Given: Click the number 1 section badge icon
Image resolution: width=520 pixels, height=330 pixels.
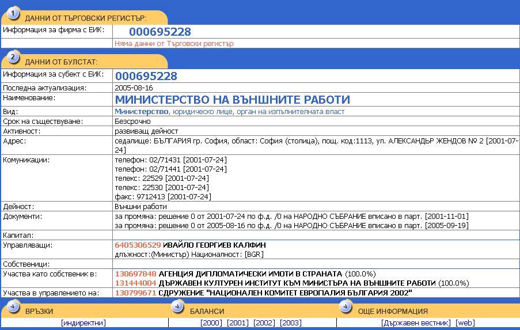Looking at the screenshot, I should [x=13, y=14].
